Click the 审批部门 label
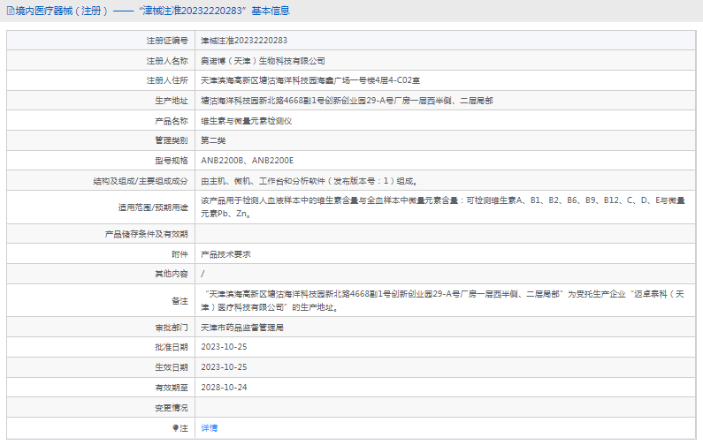703x445 pixels. [172, 328]
